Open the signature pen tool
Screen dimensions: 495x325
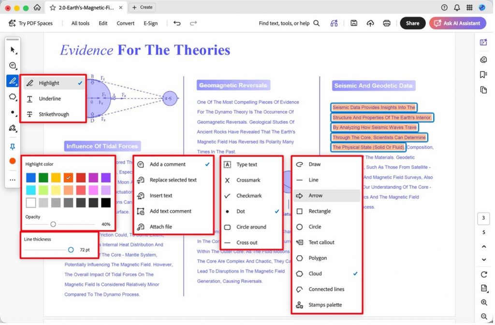tap(13, 128)
